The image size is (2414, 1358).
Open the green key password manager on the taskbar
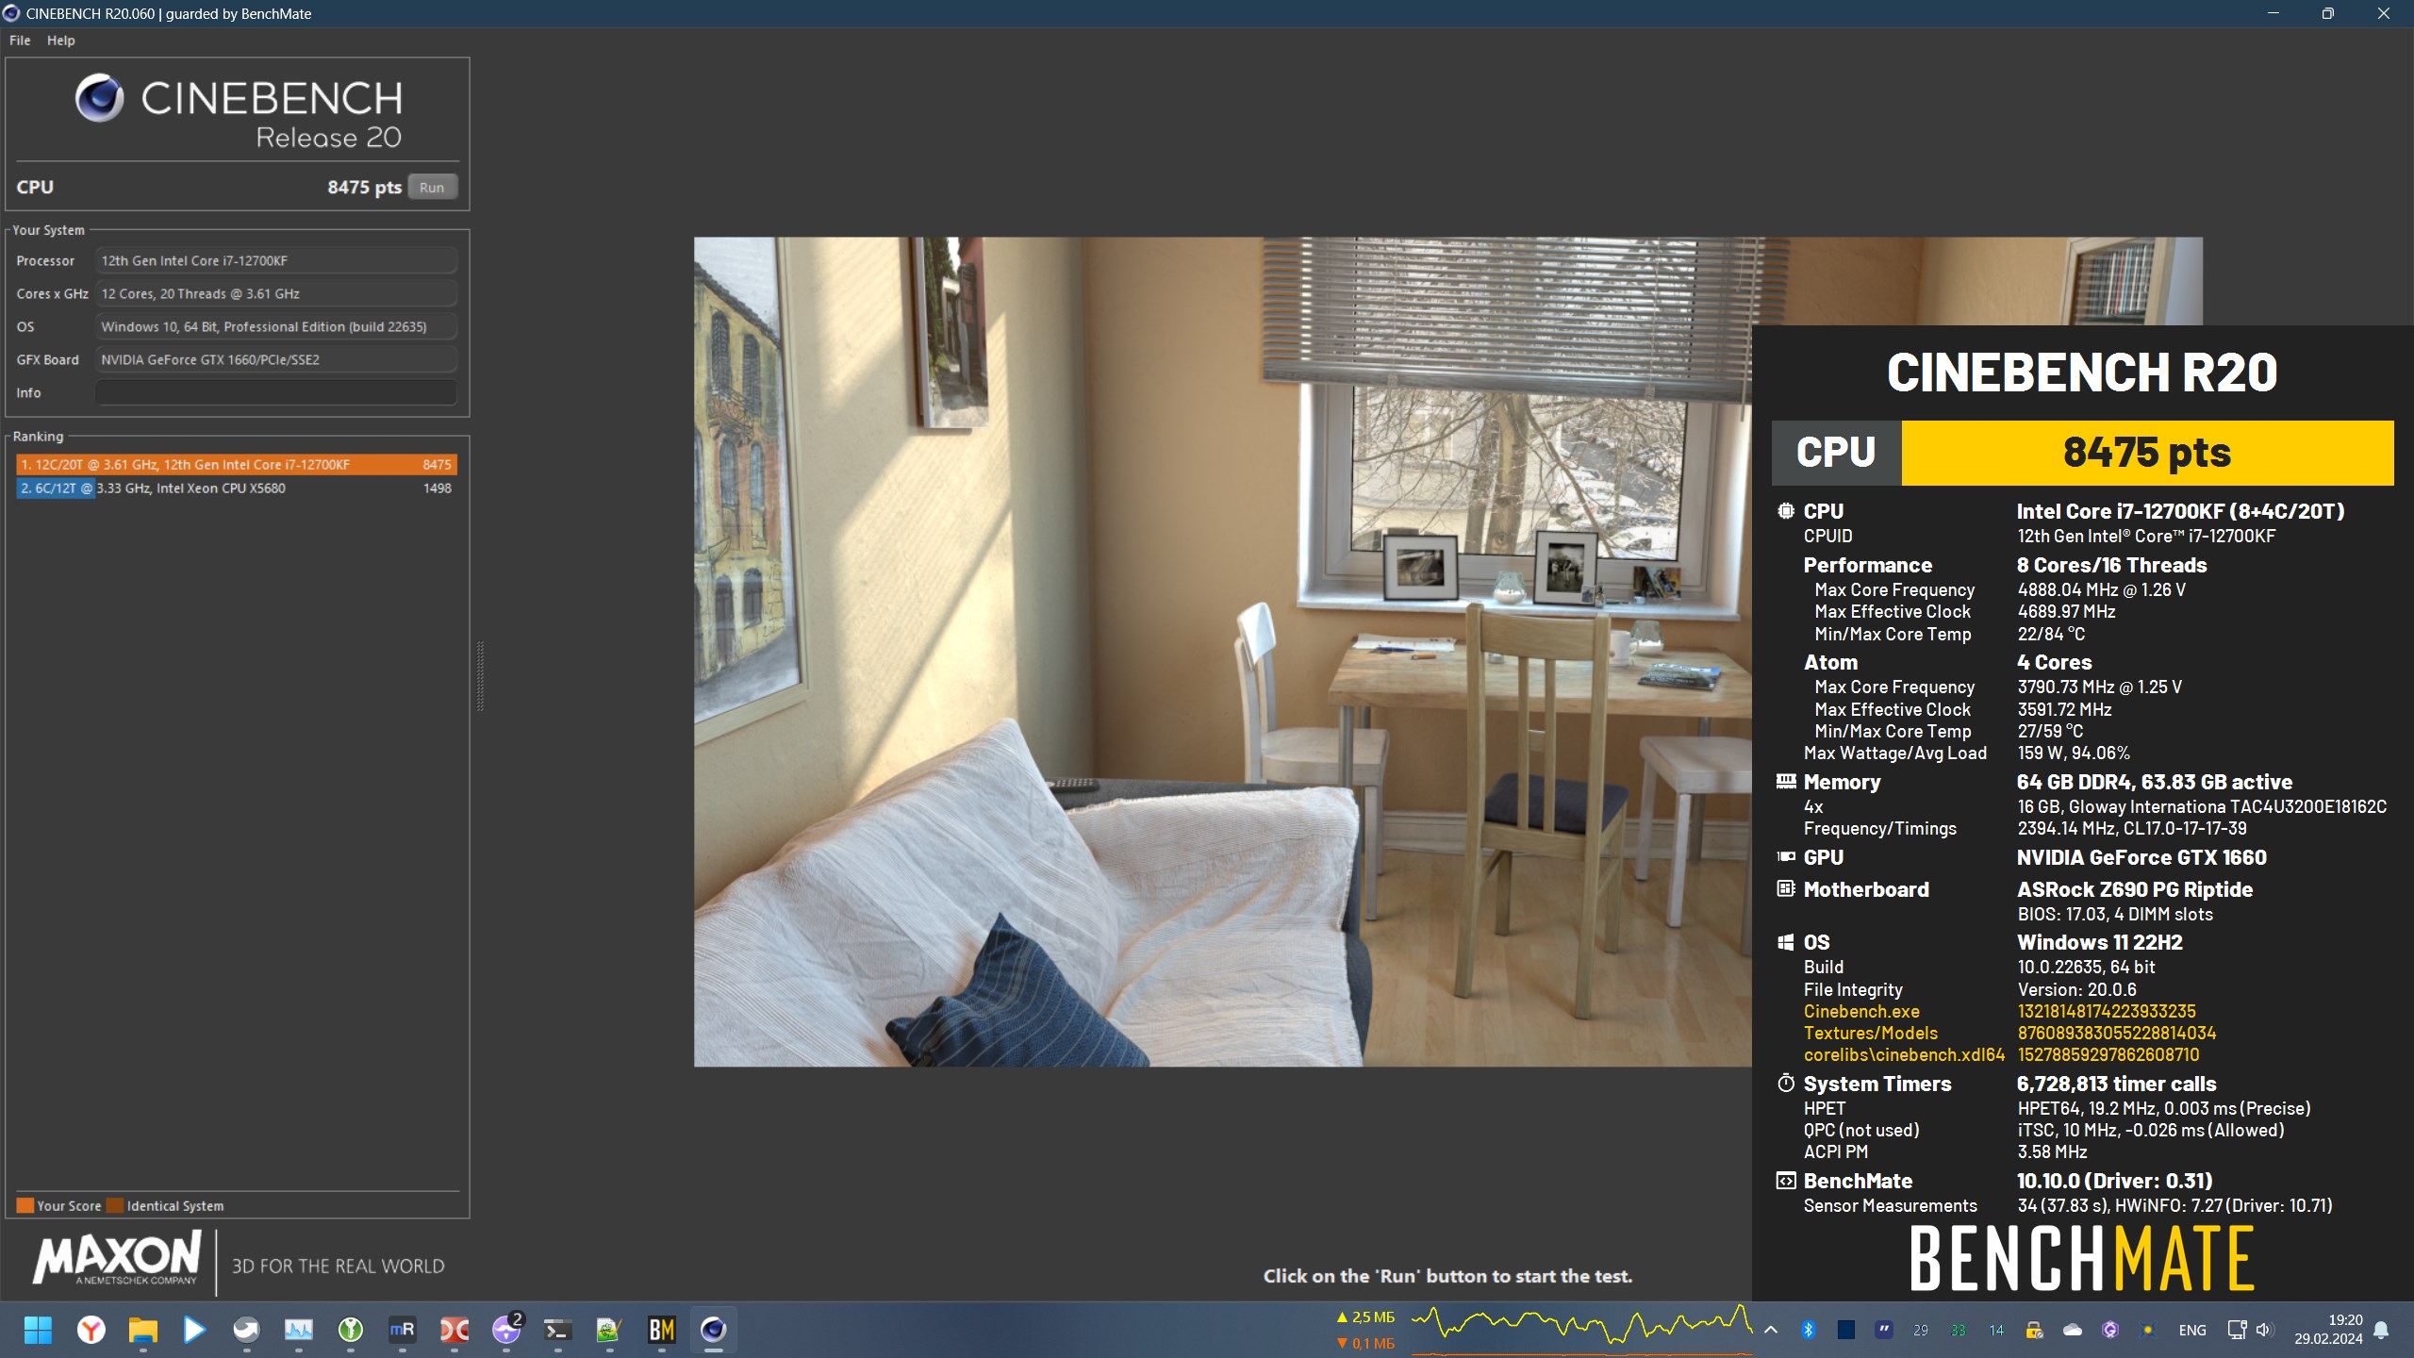pos(351,1330)
